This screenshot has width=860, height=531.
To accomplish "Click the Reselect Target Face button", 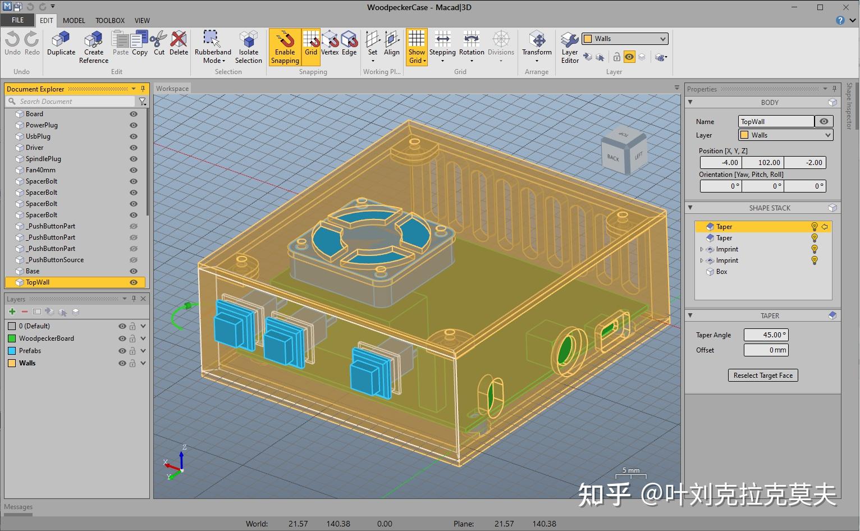I will coord(762,375).
